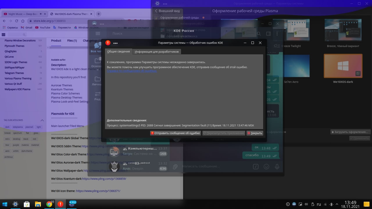
Task: Open the Files (1) tab on KDE store
Action: [x=72, y=41]
